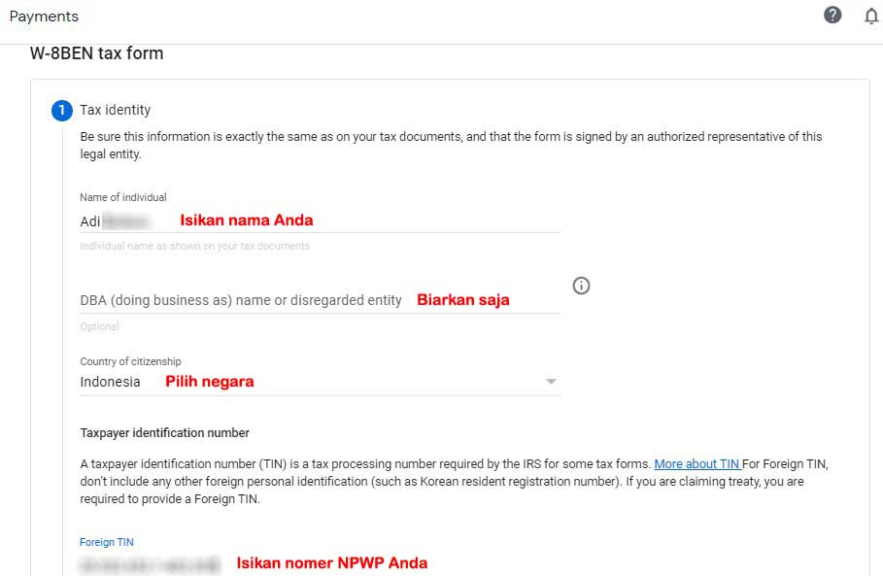Click the Payments header label
This screenshot has height=576, width=883.
tap(45, 16)
